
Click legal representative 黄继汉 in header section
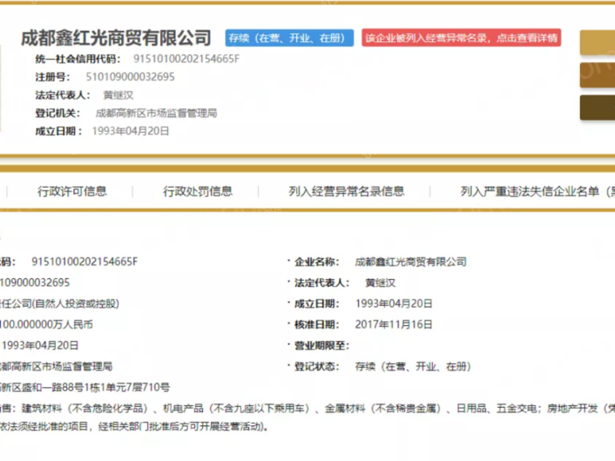tap(118, 95)
